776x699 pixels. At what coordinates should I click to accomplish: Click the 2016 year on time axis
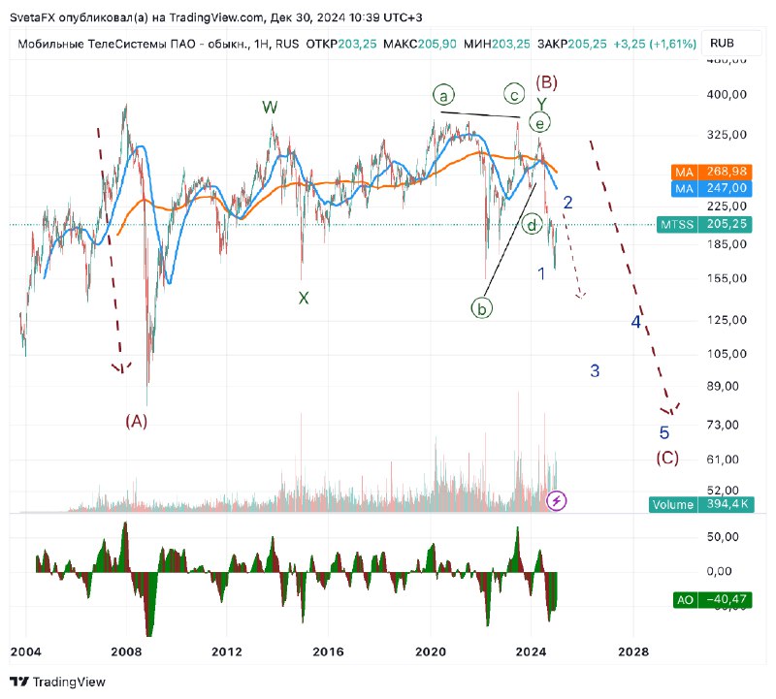pyautogui.click(x=328, y=652)
